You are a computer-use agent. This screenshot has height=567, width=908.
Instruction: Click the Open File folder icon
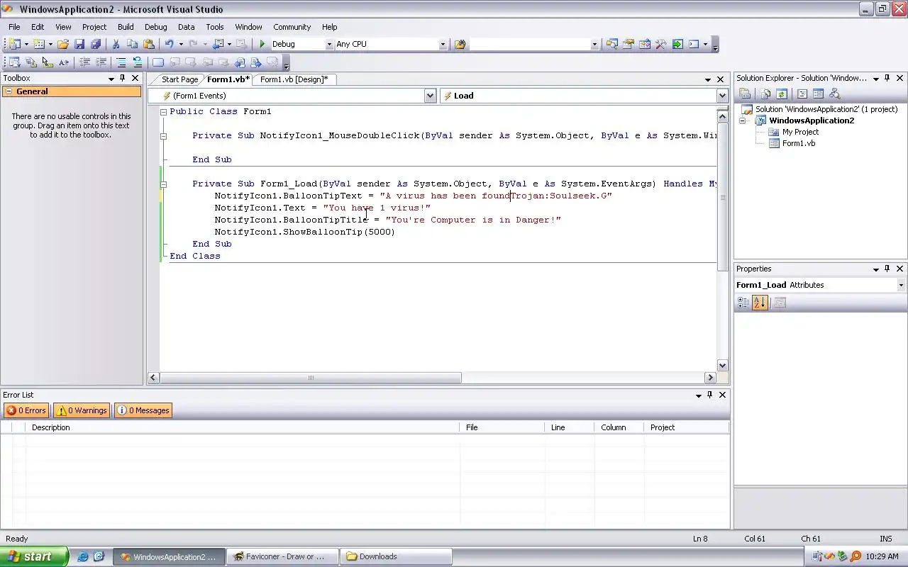(63, 44)
